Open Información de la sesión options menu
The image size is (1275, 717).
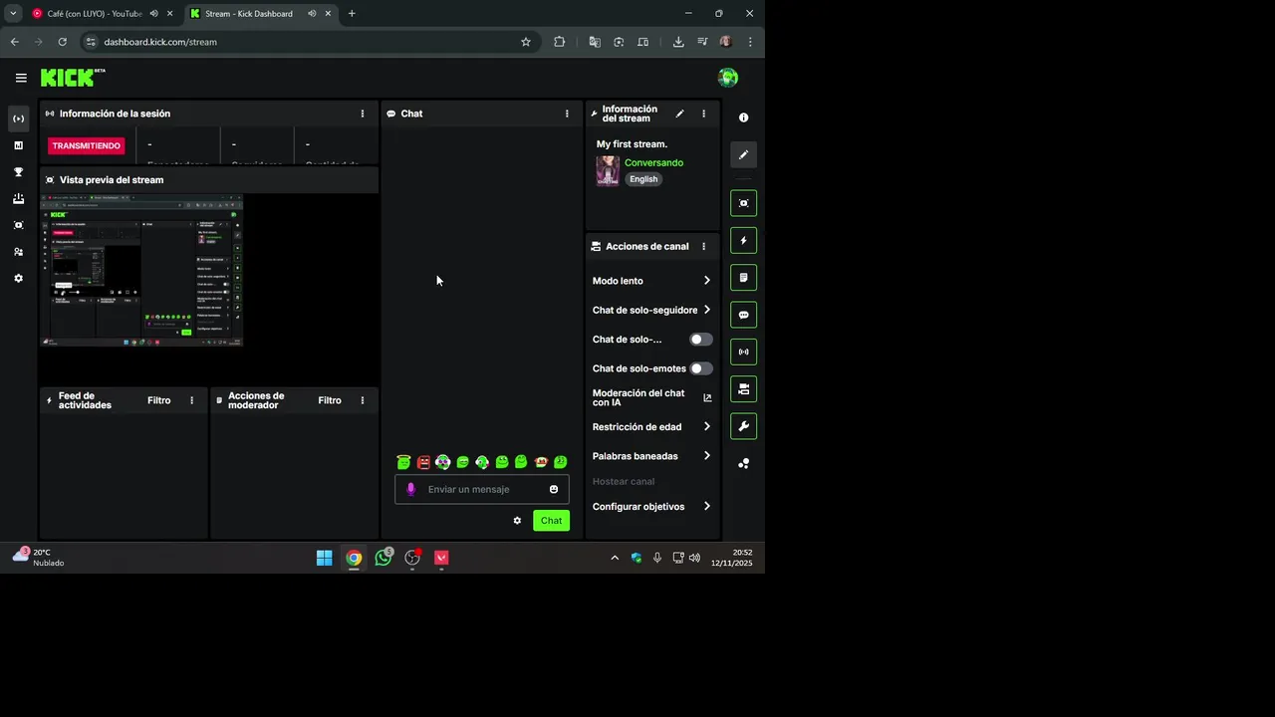363,114
